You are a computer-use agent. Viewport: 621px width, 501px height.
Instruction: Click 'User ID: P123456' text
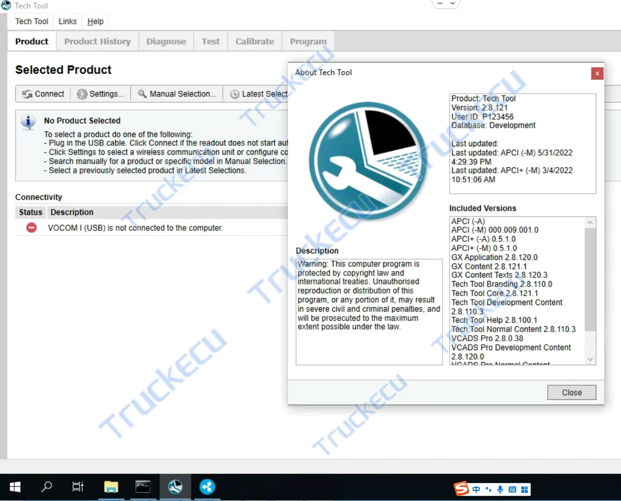tap(482, 117)
